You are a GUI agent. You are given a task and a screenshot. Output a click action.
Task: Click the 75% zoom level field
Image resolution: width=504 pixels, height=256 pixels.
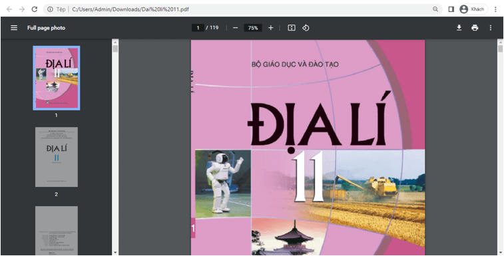click(x=253, y=28)
